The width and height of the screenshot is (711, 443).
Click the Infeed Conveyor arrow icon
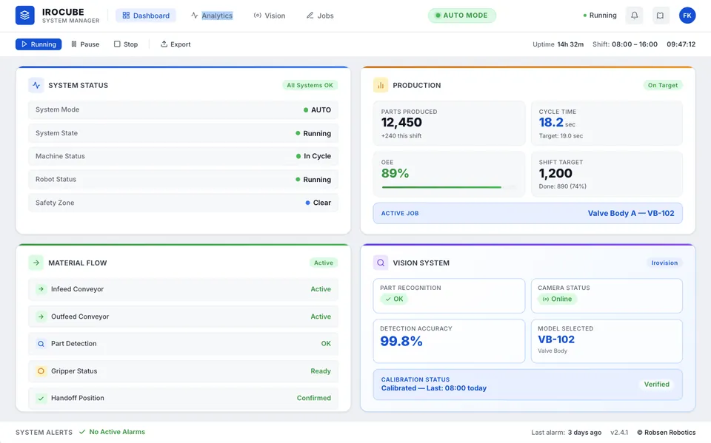pyautogui.click(x=41, y=289)
